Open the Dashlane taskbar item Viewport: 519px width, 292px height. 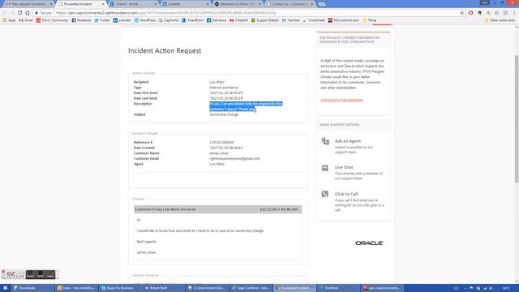click(x=338, y=288)
